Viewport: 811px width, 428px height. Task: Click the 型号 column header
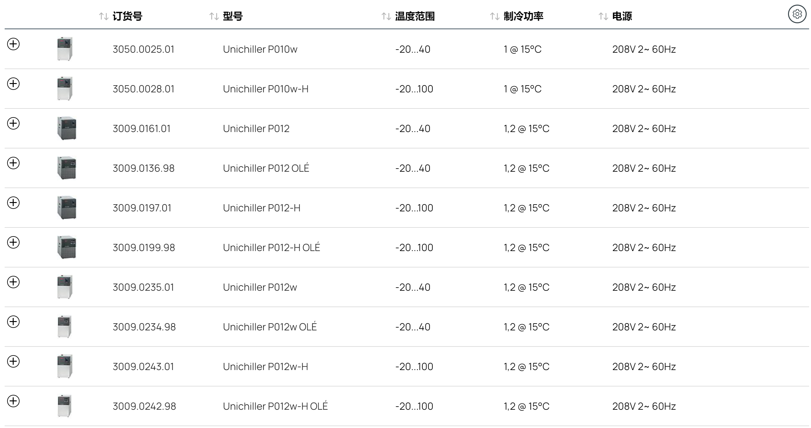coord(233,16)
